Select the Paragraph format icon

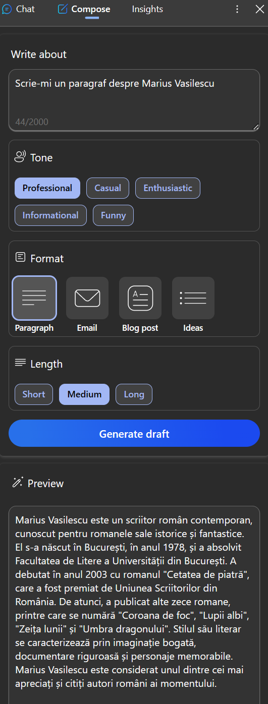34,298
